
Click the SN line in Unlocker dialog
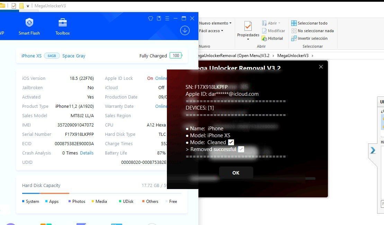206,87
